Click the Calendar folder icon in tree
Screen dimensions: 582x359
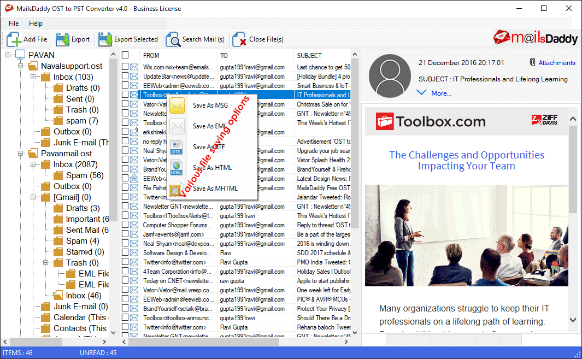[x=46, y=317]
